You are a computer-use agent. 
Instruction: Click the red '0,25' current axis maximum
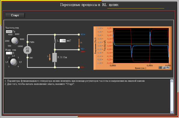click(x=109, y=28)
